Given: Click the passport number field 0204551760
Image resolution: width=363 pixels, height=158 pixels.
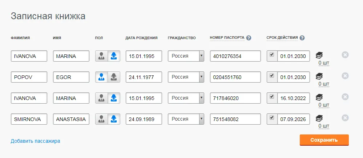Looking at the screenshot, I should tap(235, 77).
